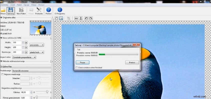The height and width of the screenshot is (99, 211).
Task: Open the pixels/inch units dropdown
Action: tap(36, 52)
